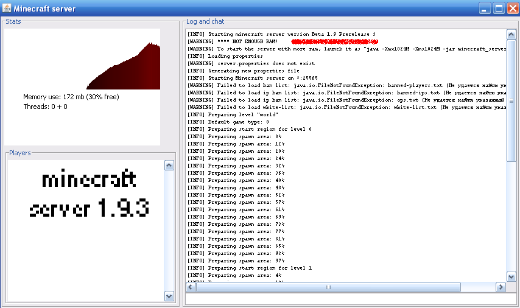Viewport: 520px width, 308px height.
Task: Click the log horizontal scroll right arrow
Action: (x=501, y=287)
